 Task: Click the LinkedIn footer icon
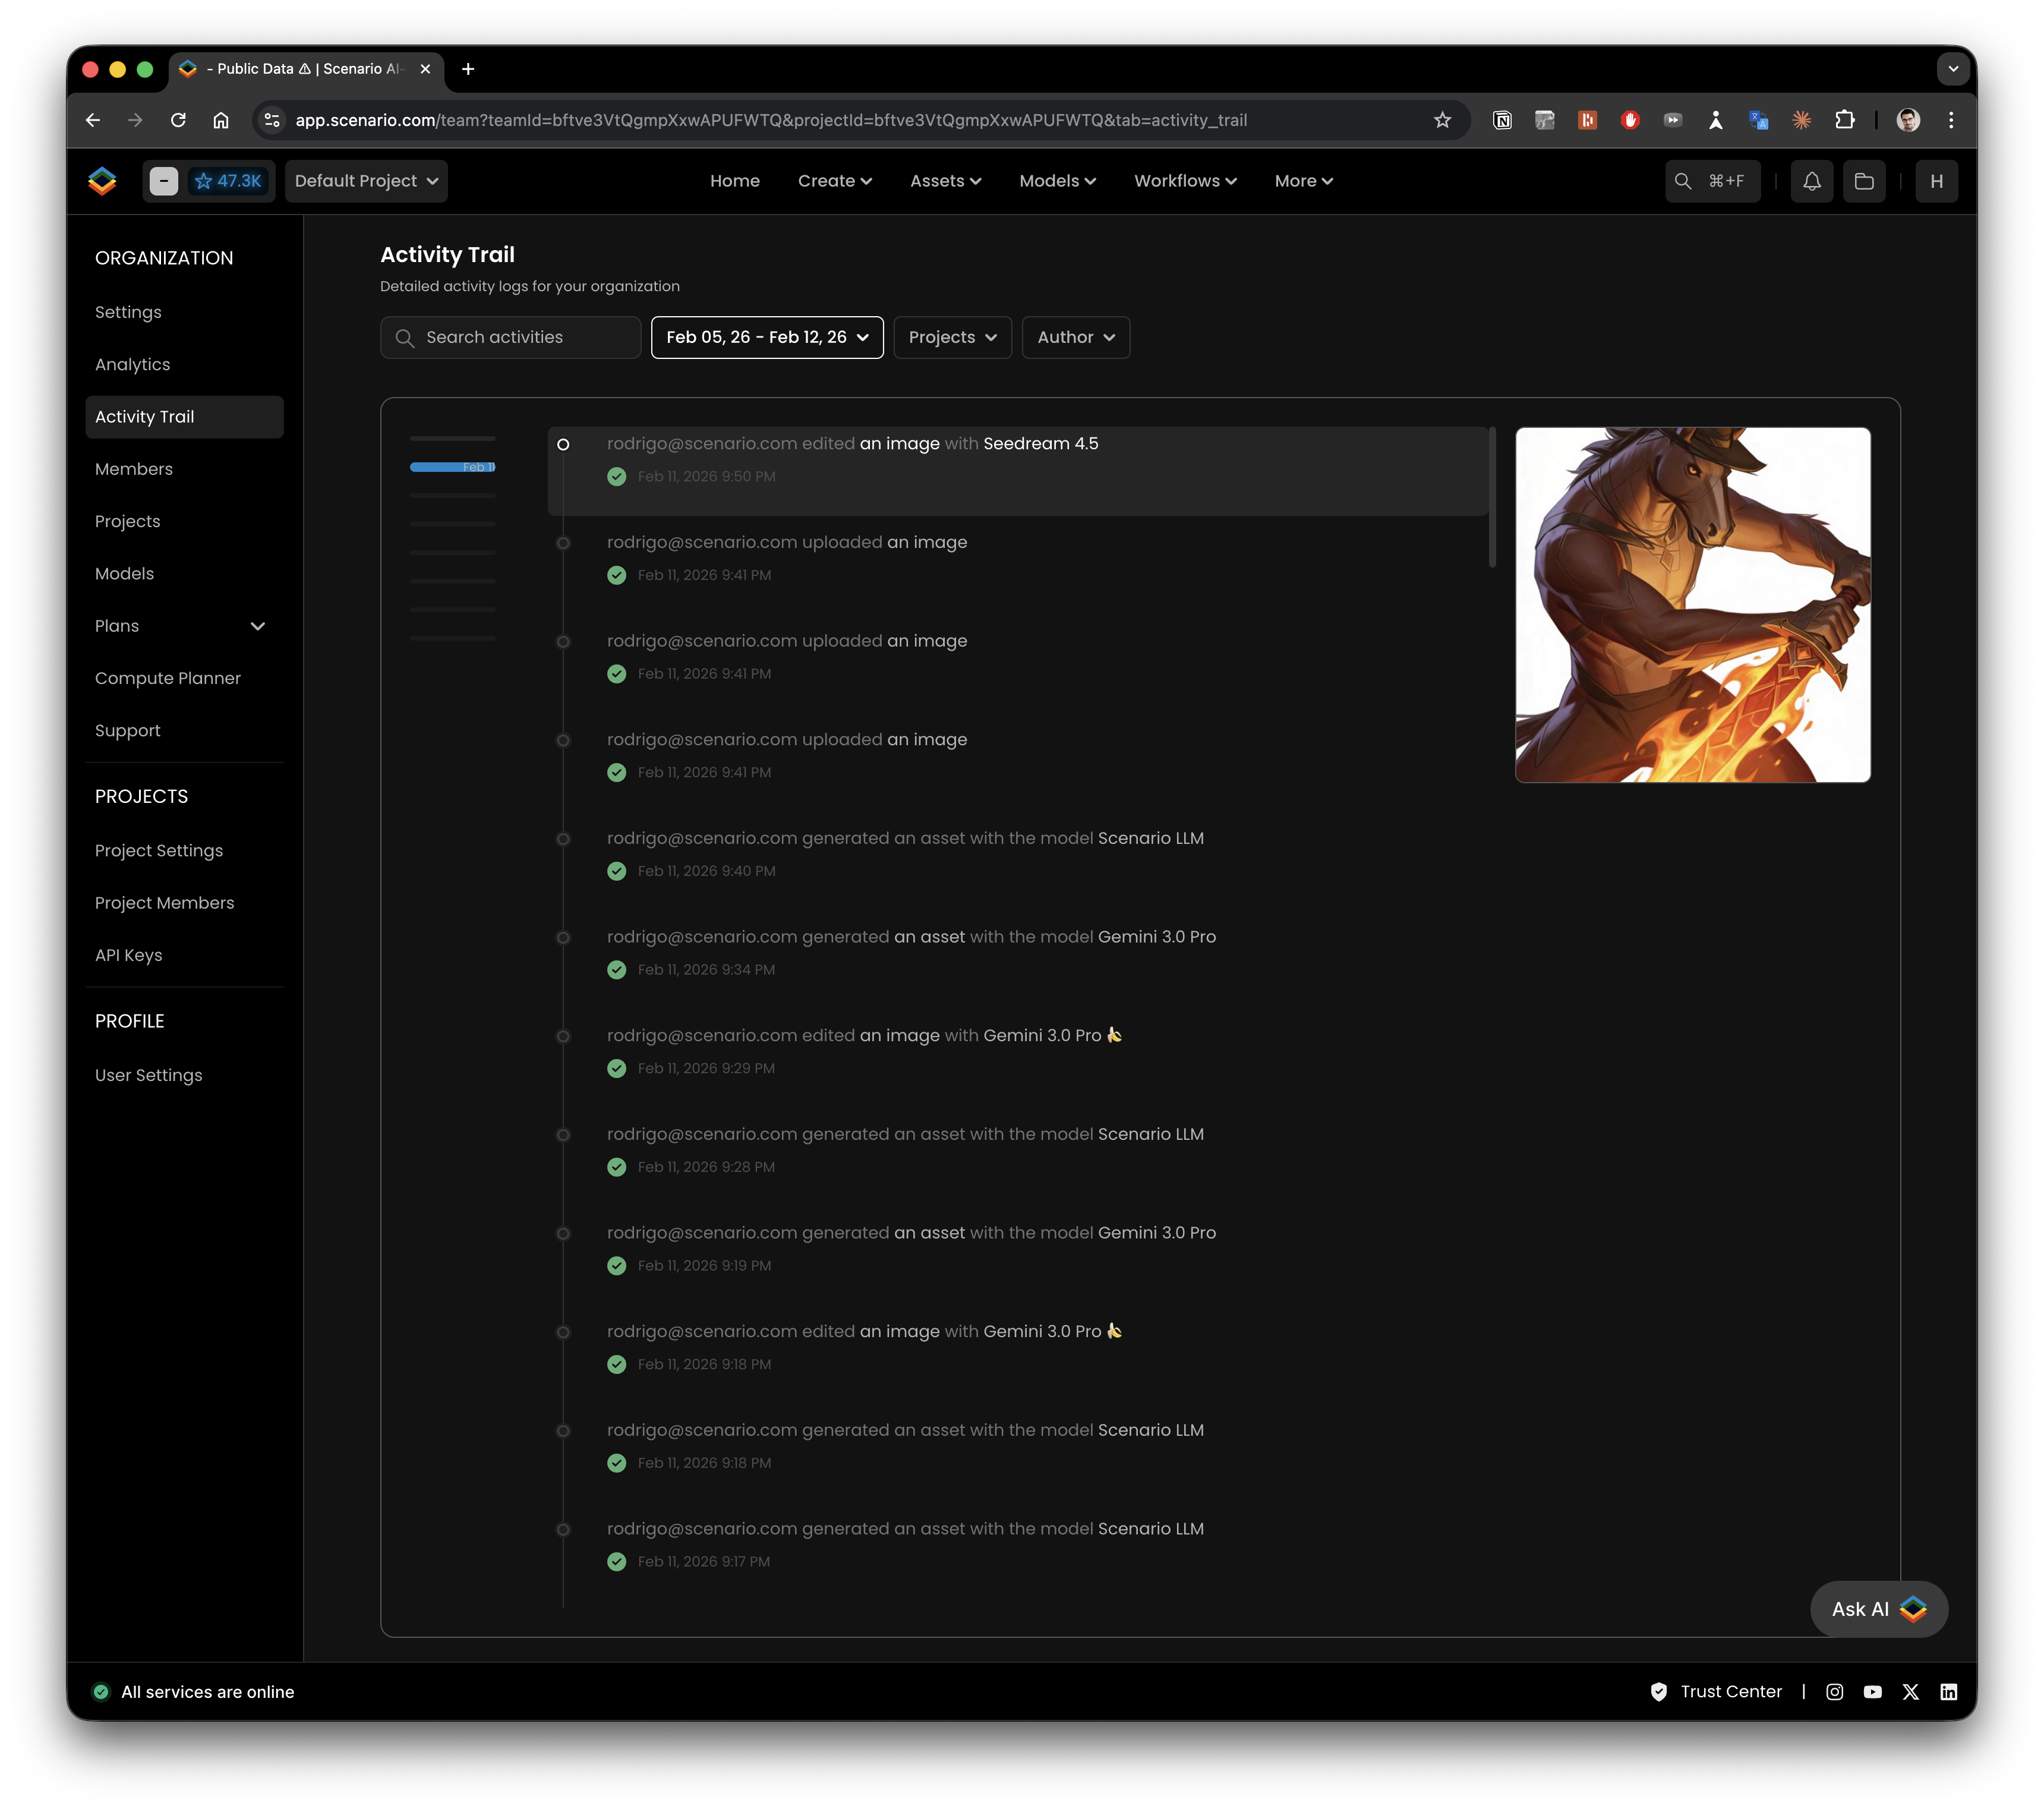tap(1948, 1691)
